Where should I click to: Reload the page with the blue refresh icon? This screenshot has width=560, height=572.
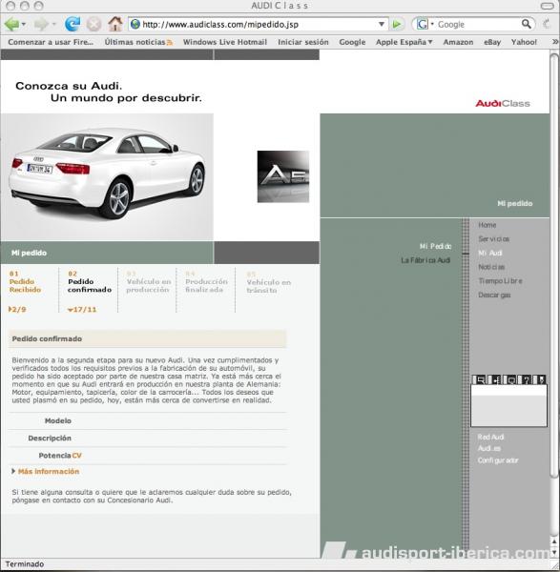73,25
